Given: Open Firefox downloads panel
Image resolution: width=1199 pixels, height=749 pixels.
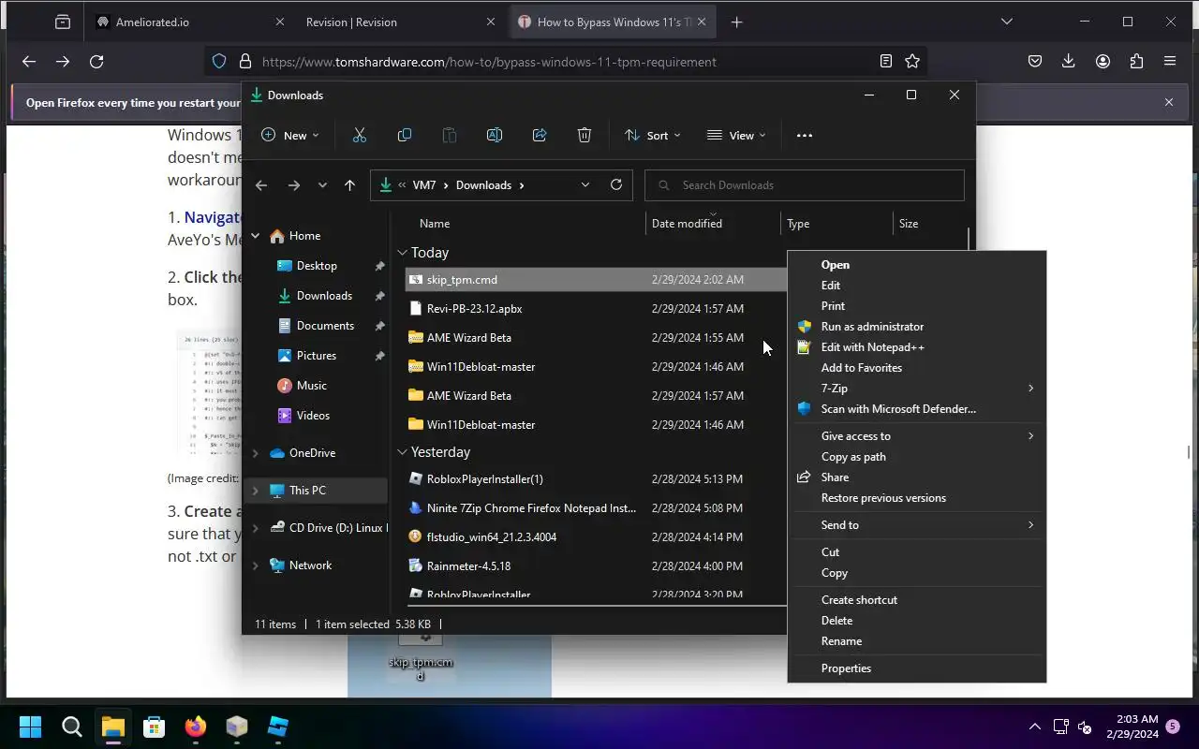Looking at the screenshot, I should [x=1069, y=62].
